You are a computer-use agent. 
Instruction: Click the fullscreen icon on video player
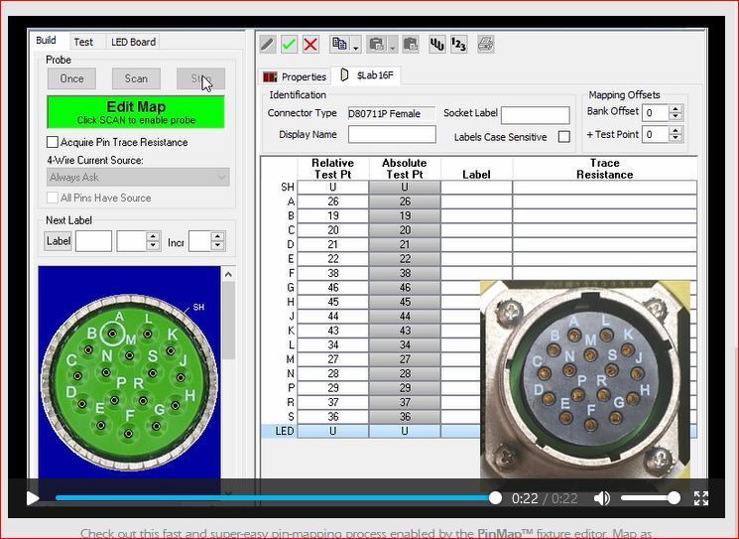point(700,498)
